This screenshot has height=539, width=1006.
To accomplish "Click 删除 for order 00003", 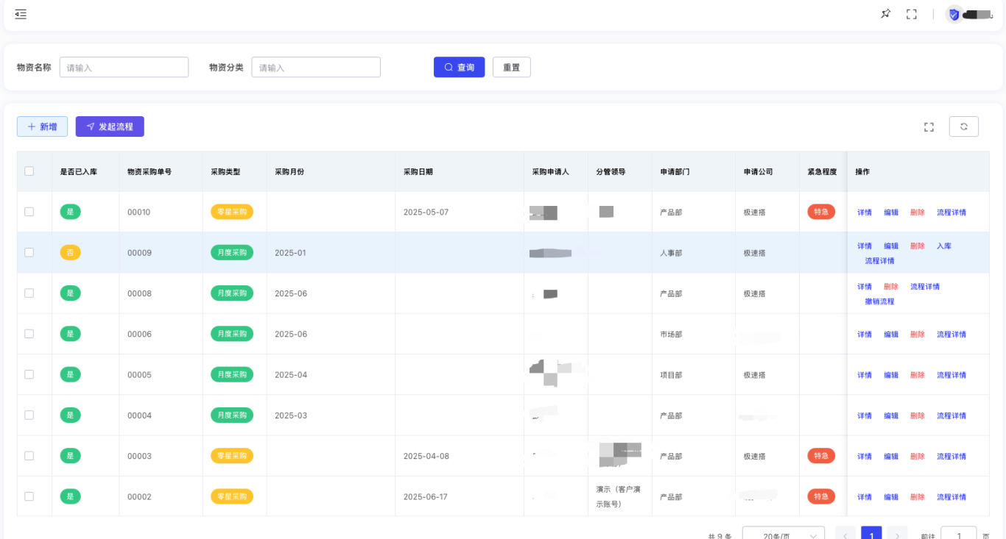I will point(918,457).
